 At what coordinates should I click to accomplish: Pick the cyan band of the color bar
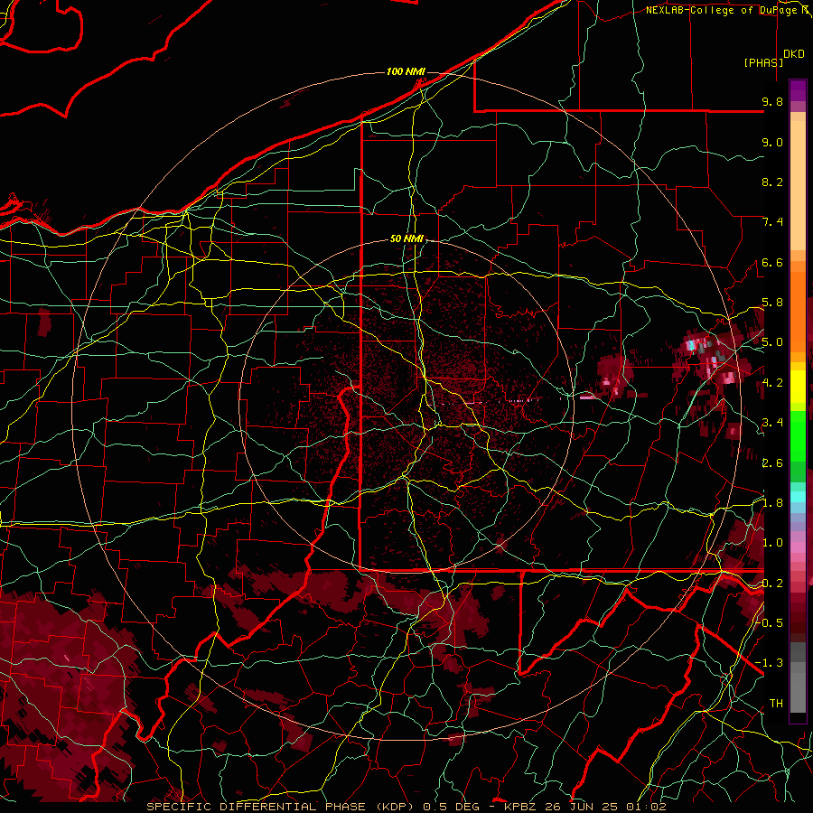[798, 496]
